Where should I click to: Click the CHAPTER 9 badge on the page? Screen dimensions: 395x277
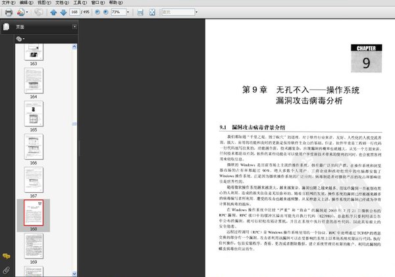(366, 59)
